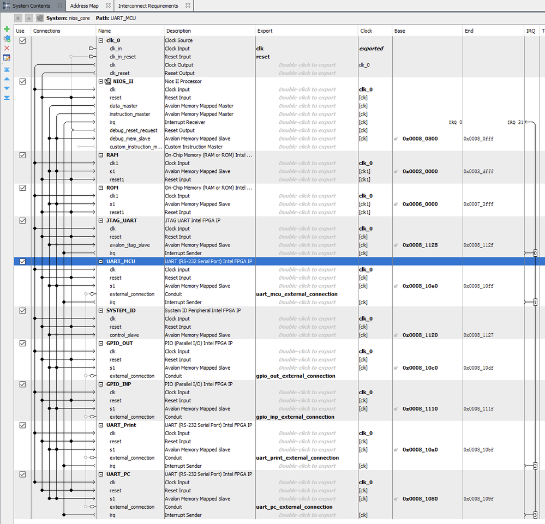Screen dimensions: 545x524
Task: Click the IRQ number box for JTAG_UART
Action: [x=535, y=254]
